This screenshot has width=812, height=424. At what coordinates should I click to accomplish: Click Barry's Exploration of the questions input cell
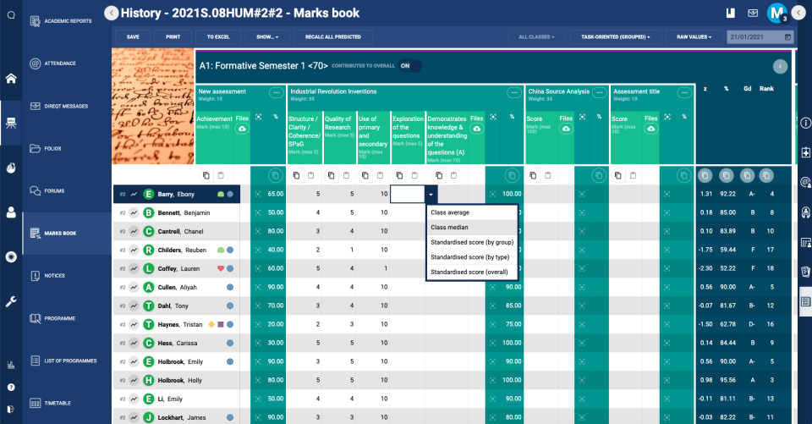[x=408, y=195]
